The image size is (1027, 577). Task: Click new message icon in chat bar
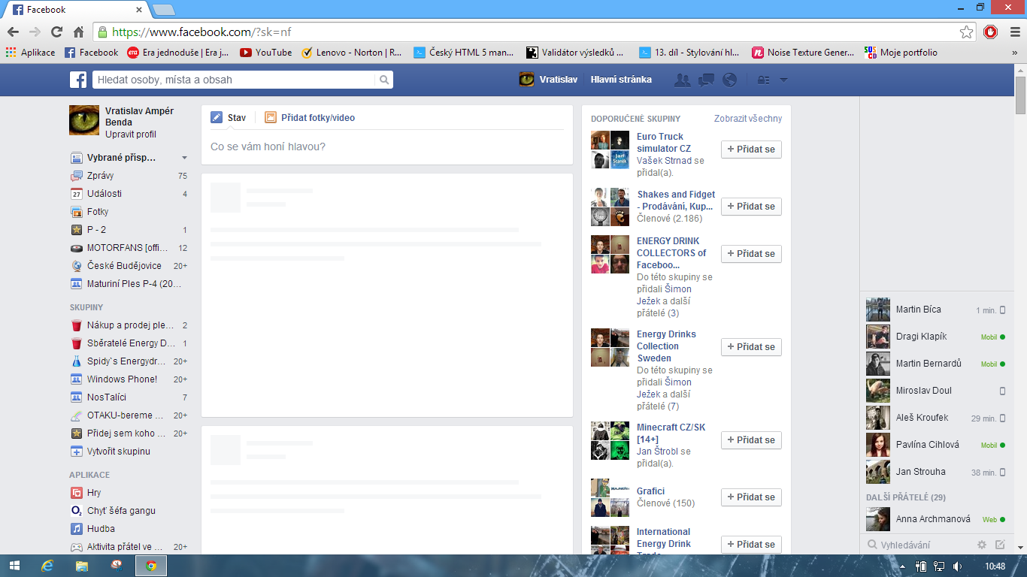coord(1000,545)
